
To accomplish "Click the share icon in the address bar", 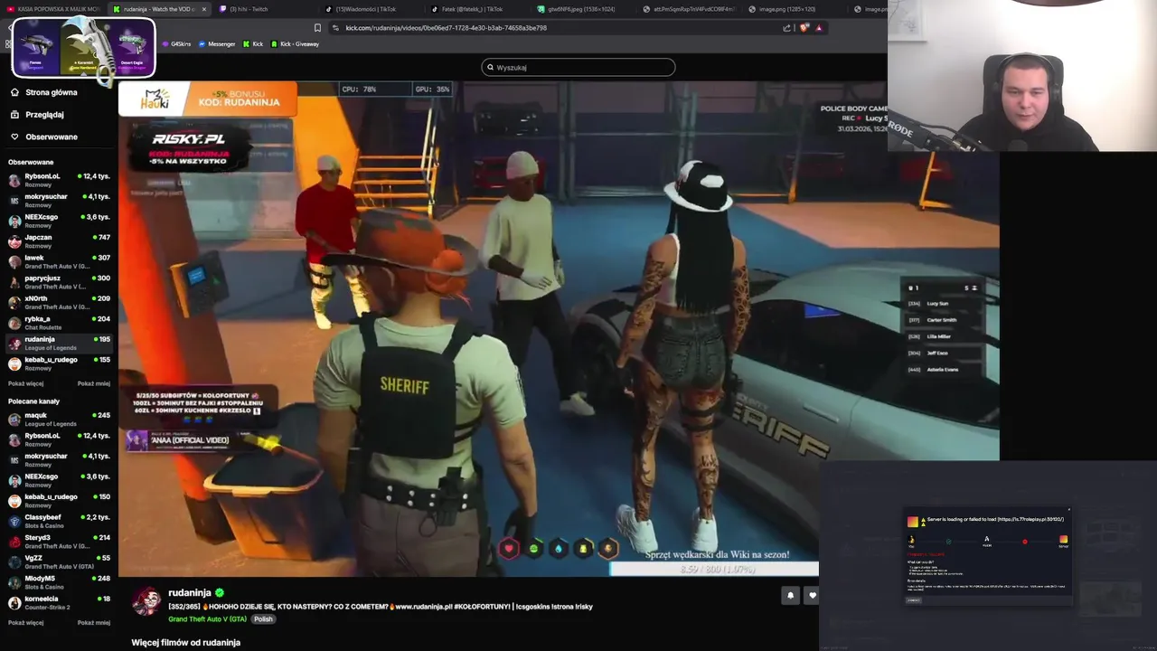I will 786,28.
